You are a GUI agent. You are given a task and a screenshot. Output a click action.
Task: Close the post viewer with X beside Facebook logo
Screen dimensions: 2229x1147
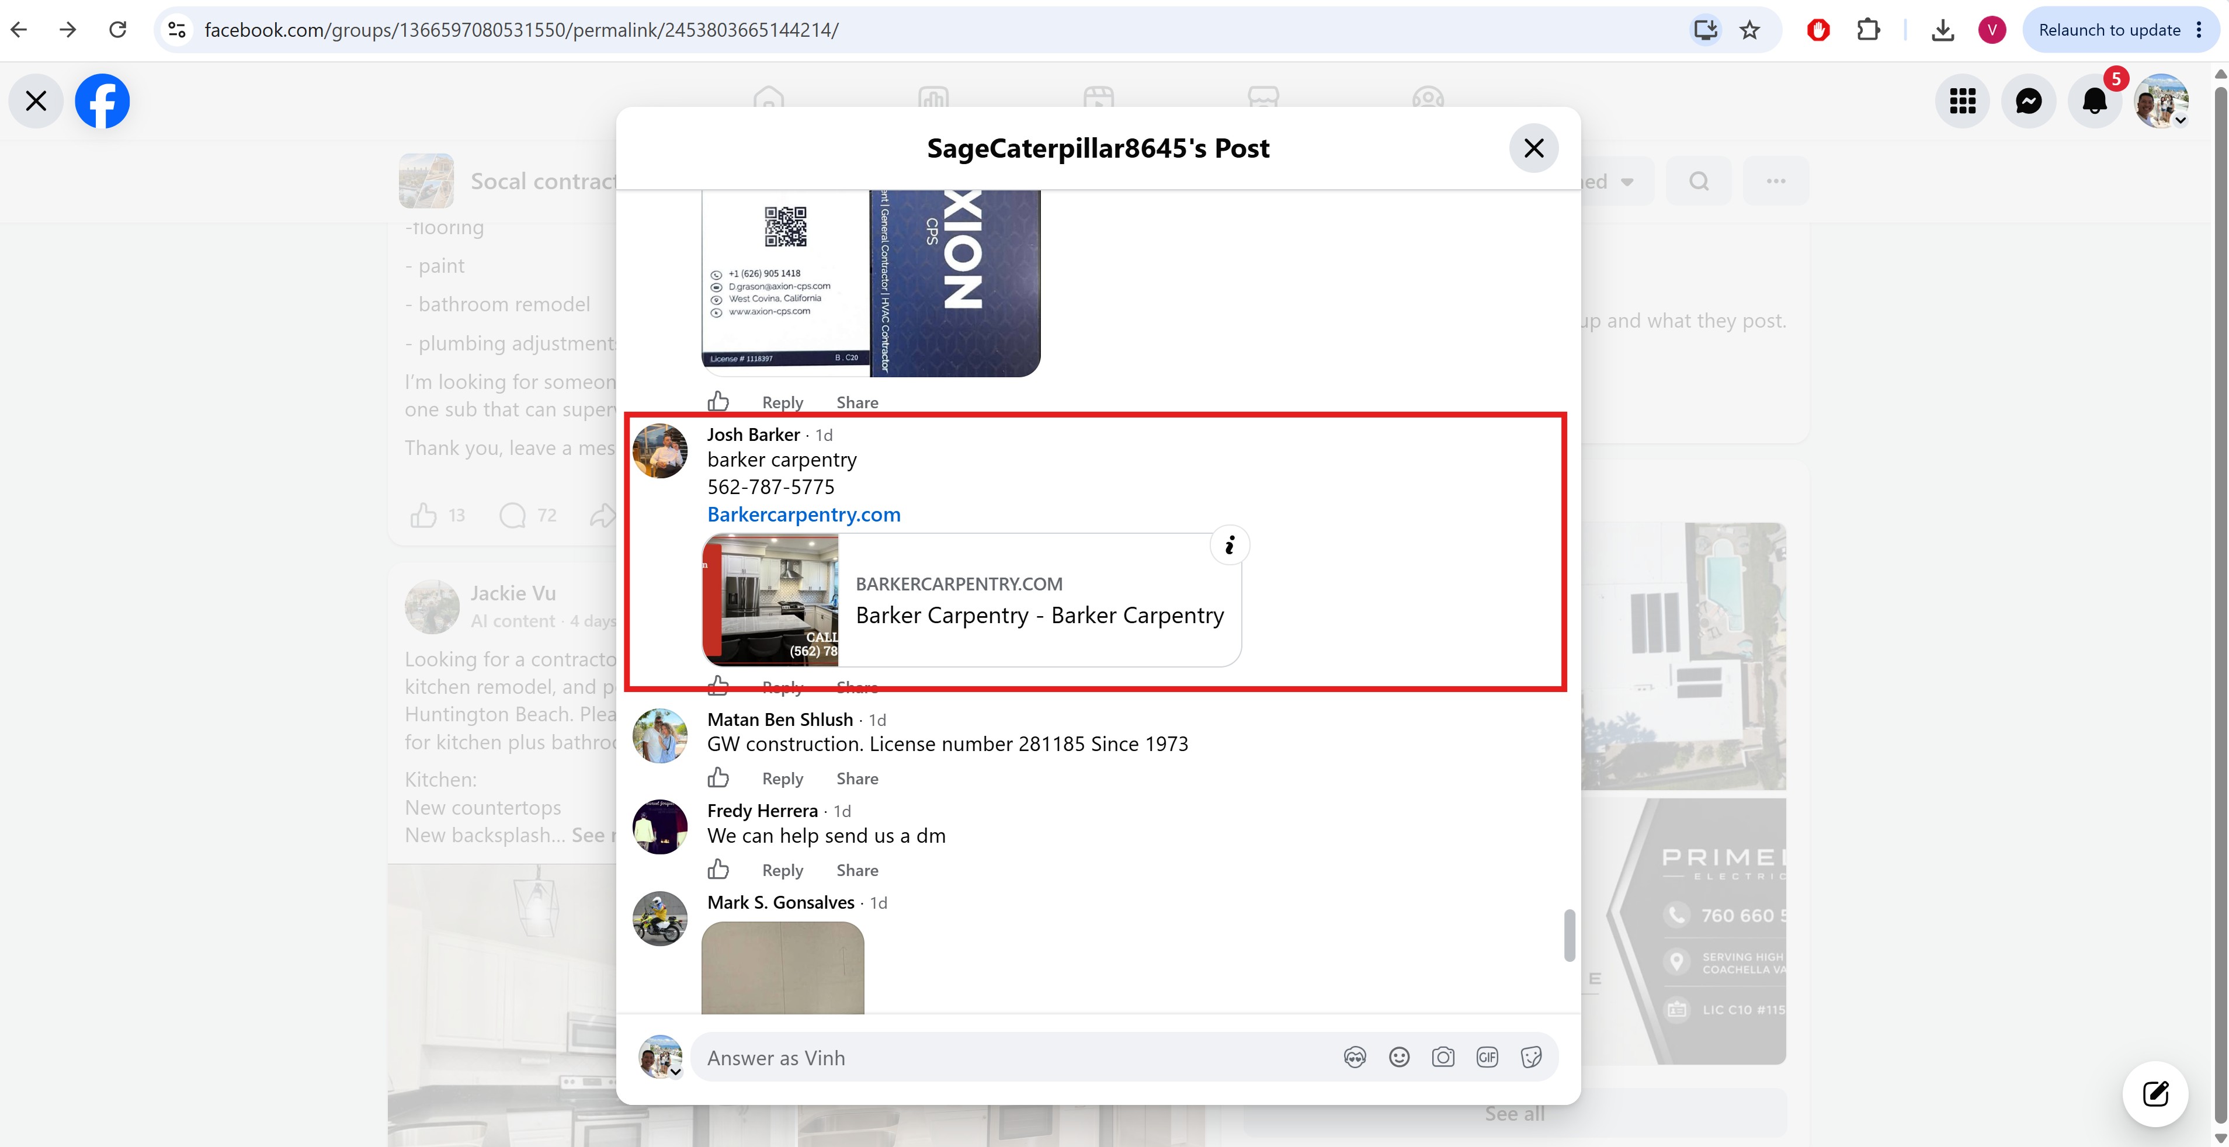[x=36, y=101]
